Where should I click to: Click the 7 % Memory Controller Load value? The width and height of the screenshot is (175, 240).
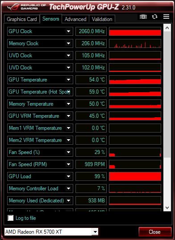[x=91, y=189]
